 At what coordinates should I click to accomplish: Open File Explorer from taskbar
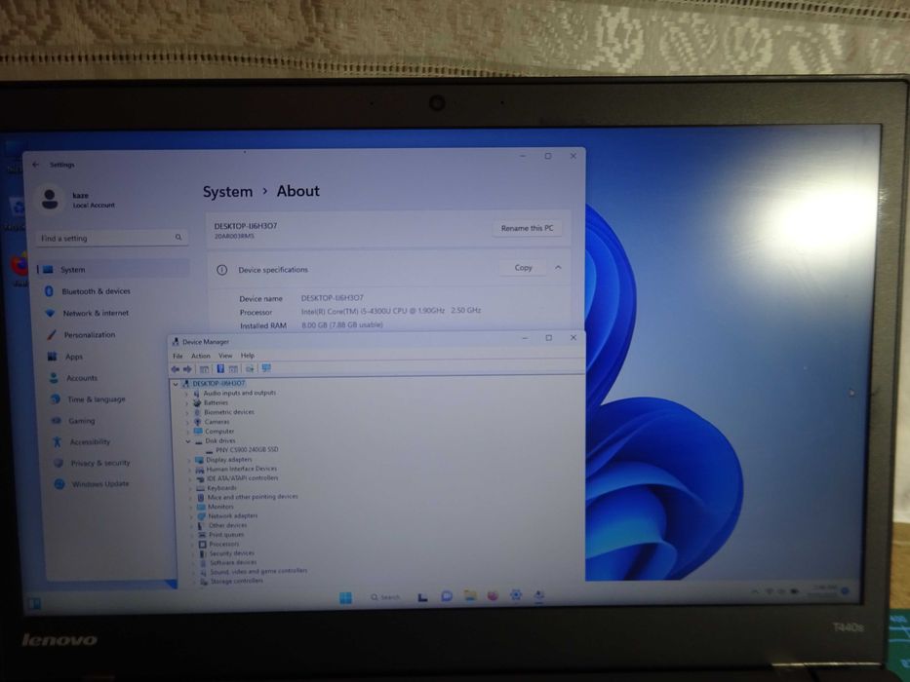coord(470,595)
